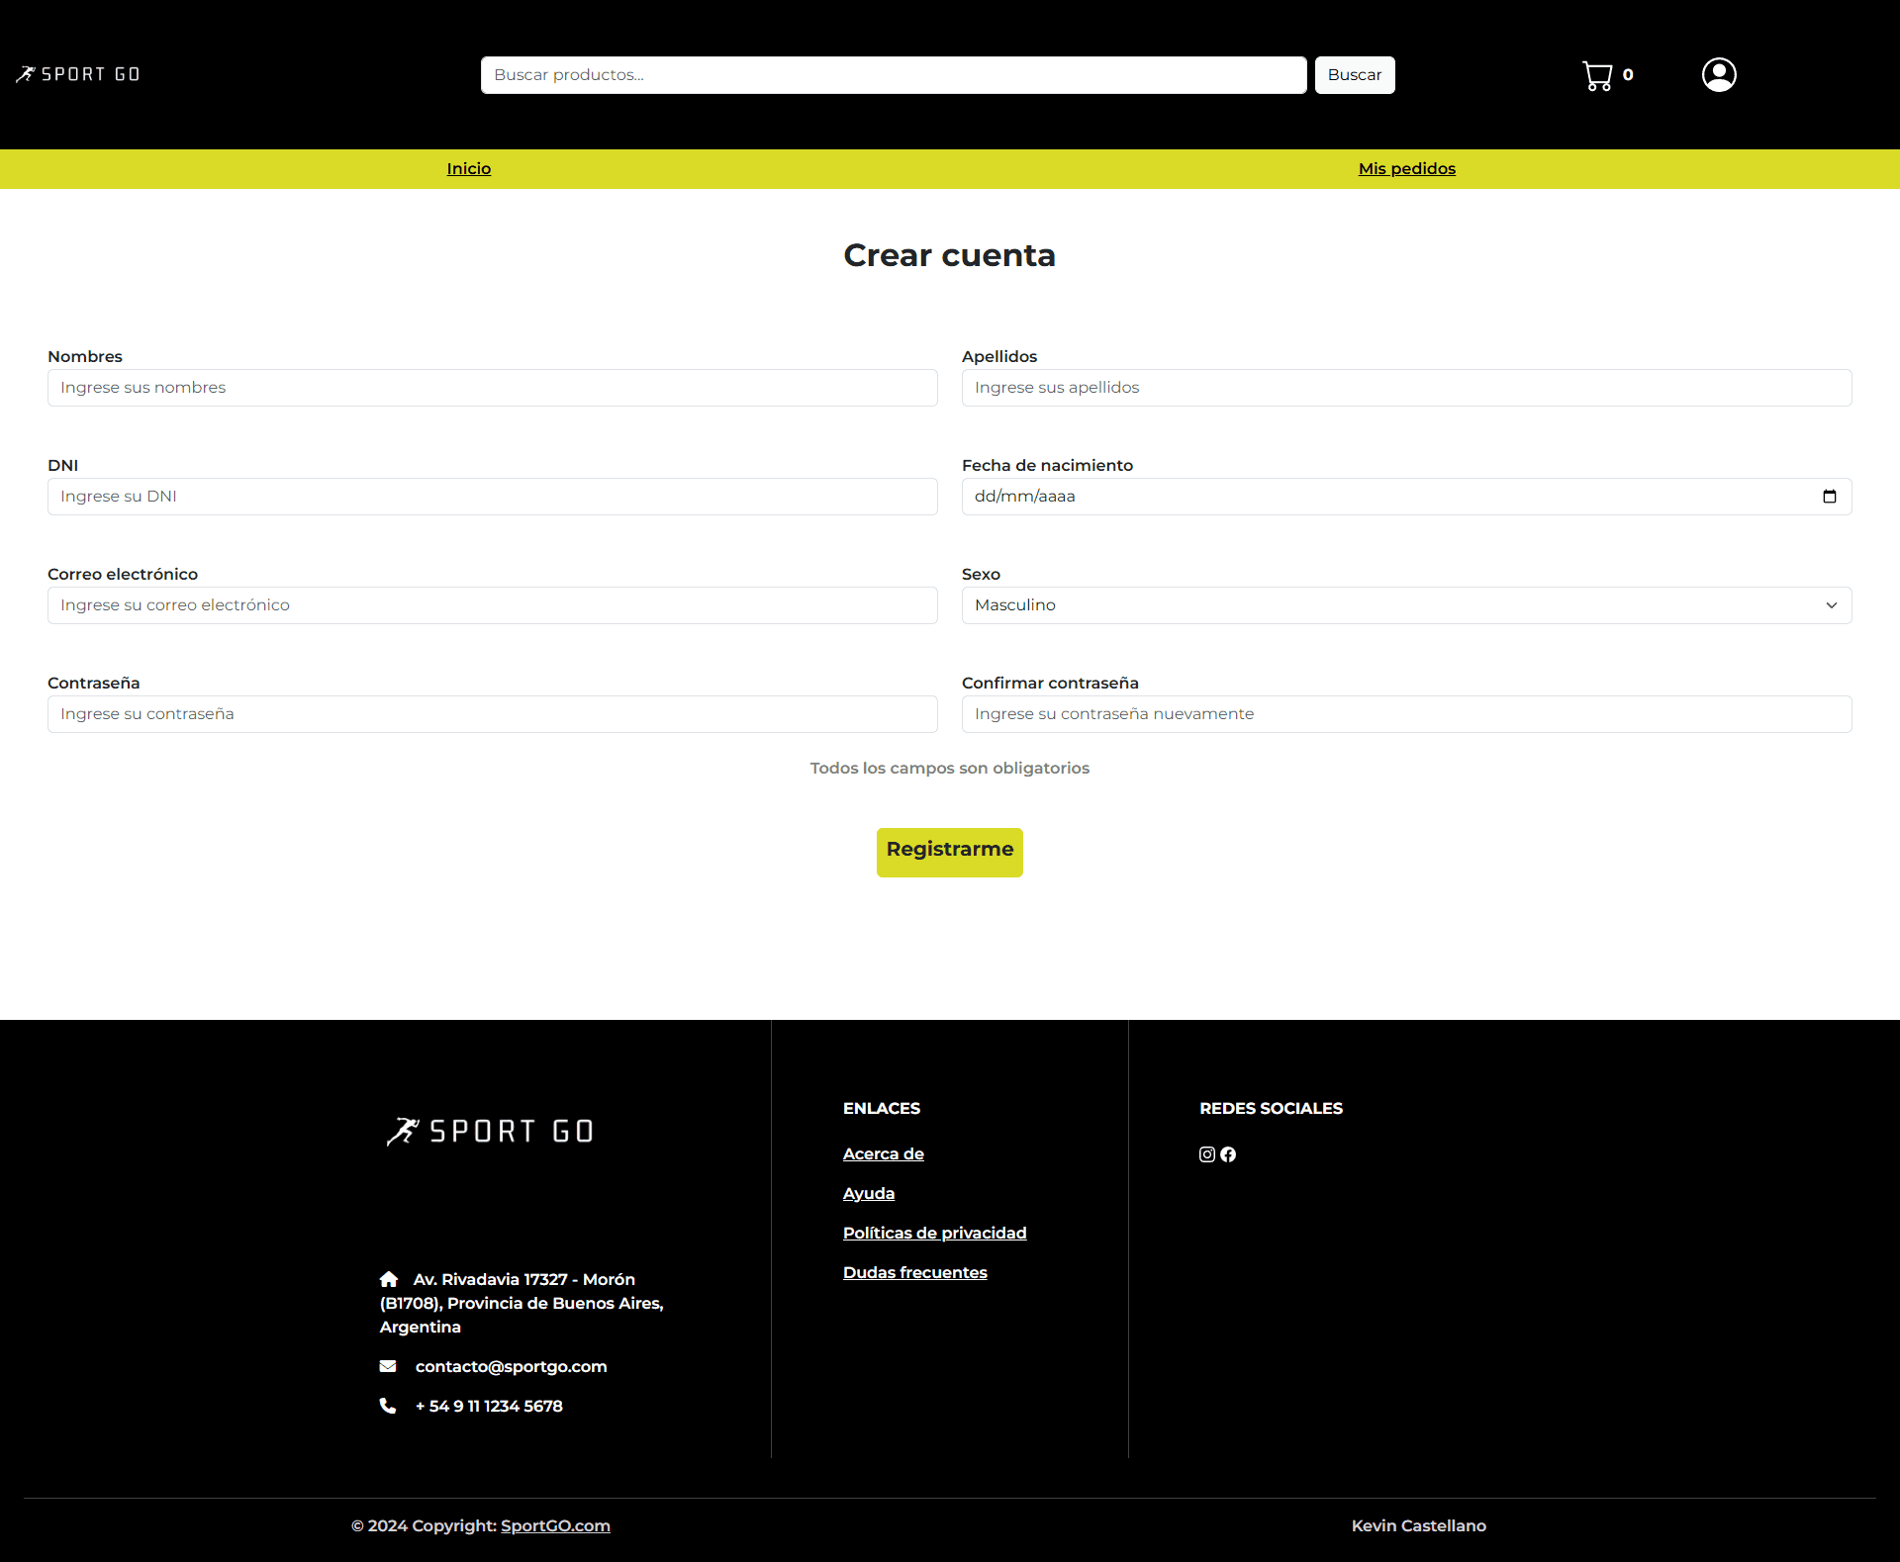1900x1562 pixels.
Task: Click the Ingrese sus nombres field
Action: [492, 387]
